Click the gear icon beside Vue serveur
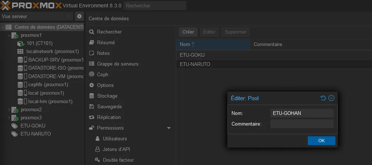372x165 pixels. pos(79,16)
